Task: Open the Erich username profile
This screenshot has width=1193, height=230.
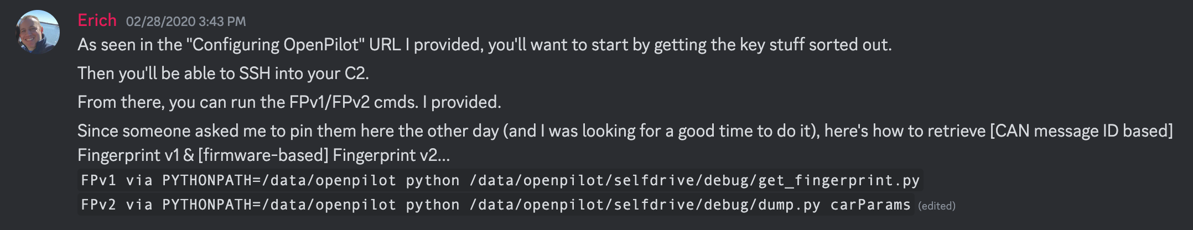Action: click(97, 20)
